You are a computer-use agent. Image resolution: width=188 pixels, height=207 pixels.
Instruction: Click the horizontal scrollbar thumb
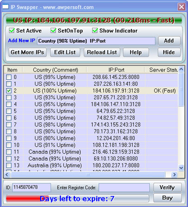88,175
